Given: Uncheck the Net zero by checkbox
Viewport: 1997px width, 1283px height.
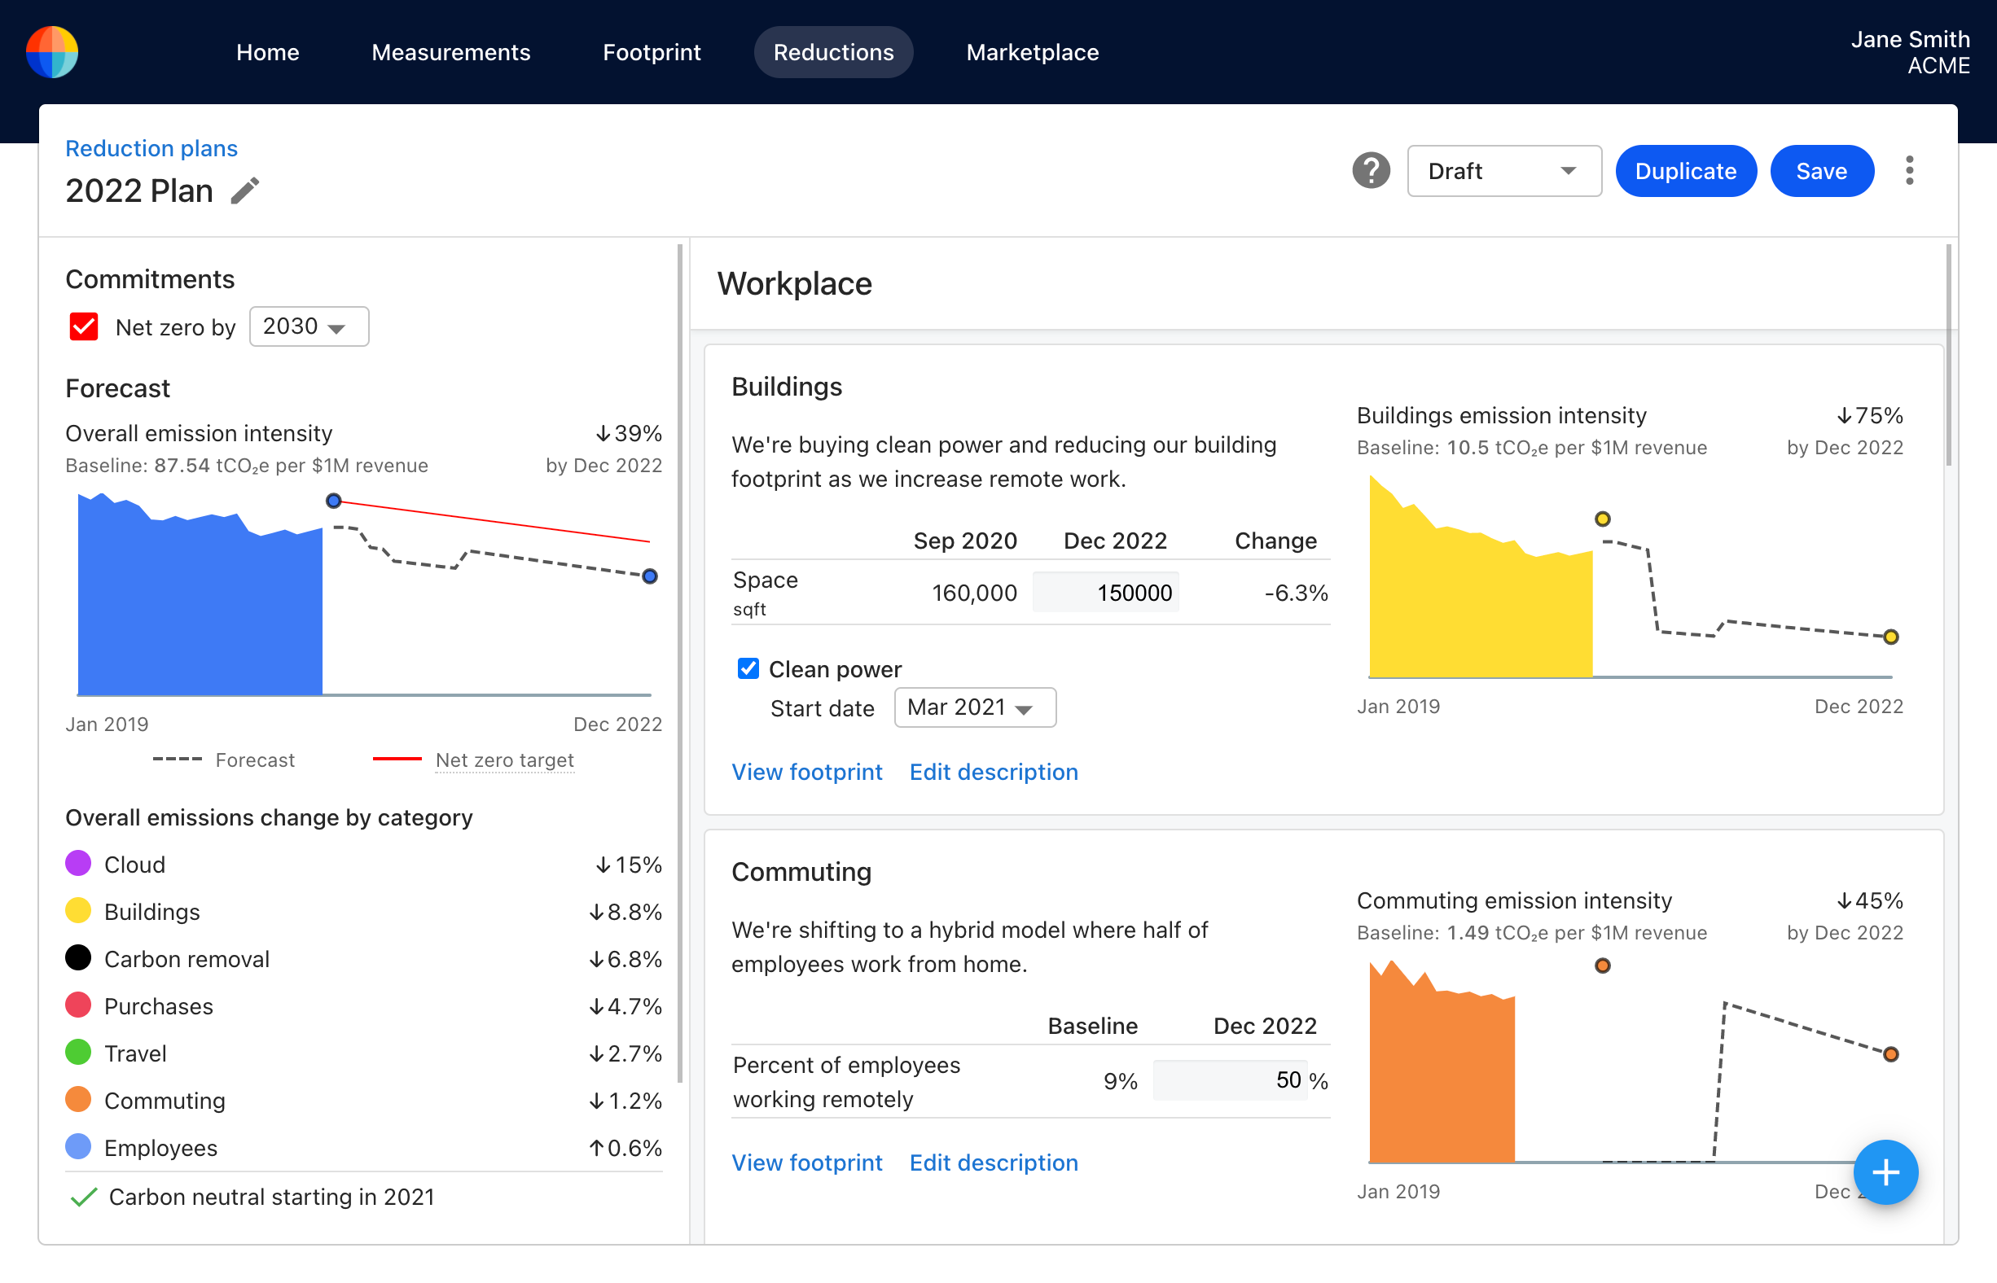Looking at the screenshot, I should [x=84, y=326].
